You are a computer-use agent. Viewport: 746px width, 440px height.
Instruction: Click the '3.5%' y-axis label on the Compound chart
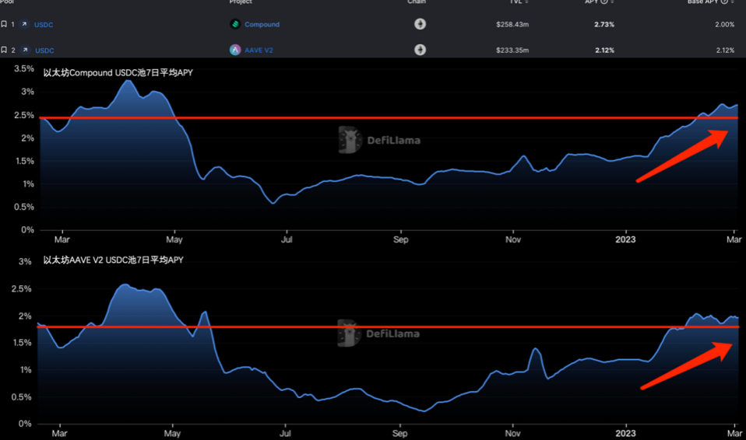tap(24, 69)
